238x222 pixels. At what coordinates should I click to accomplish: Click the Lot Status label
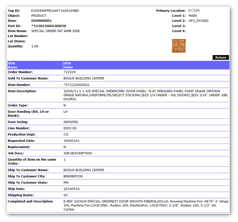point(17,41)
